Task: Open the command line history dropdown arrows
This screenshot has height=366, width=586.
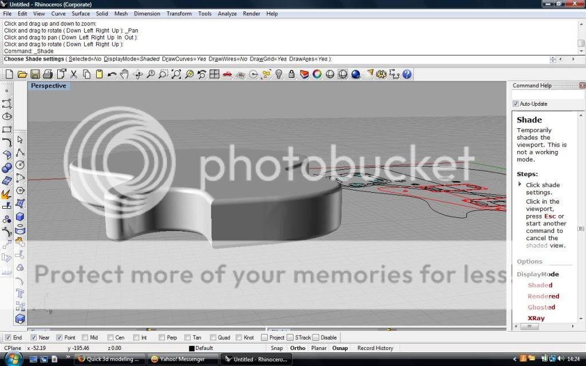Action: point(553,59)
